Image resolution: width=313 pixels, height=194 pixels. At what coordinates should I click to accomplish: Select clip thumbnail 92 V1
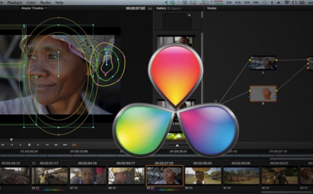pos(280,176)
